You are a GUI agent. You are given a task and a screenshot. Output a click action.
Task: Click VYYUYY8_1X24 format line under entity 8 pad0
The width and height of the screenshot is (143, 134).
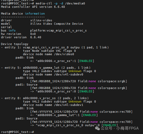[81, 112]
